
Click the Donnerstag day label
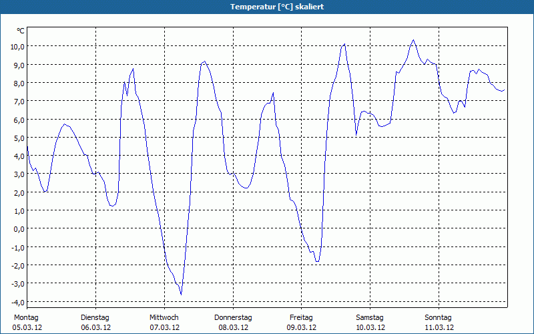coord(233,318)
